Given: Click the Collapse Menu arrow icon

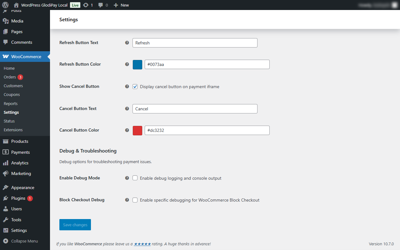Looking at the screenshot, I should tap(6, 241).
